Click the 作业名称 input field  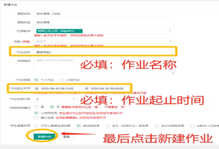click(104, 52)
